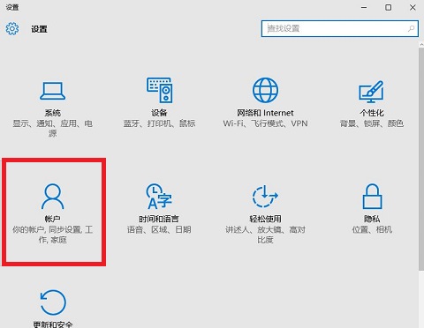Open the 设备 keyboard and speaker icon
The height and width of the screenshot is (328, 424).
coord(160,90)
